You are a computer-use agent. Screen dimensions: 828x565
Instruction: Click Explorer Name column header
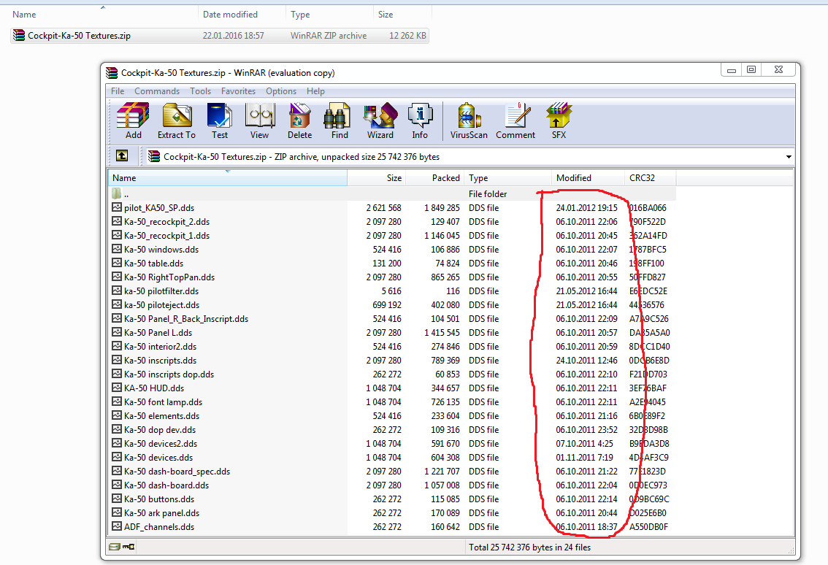pos(104,15)
